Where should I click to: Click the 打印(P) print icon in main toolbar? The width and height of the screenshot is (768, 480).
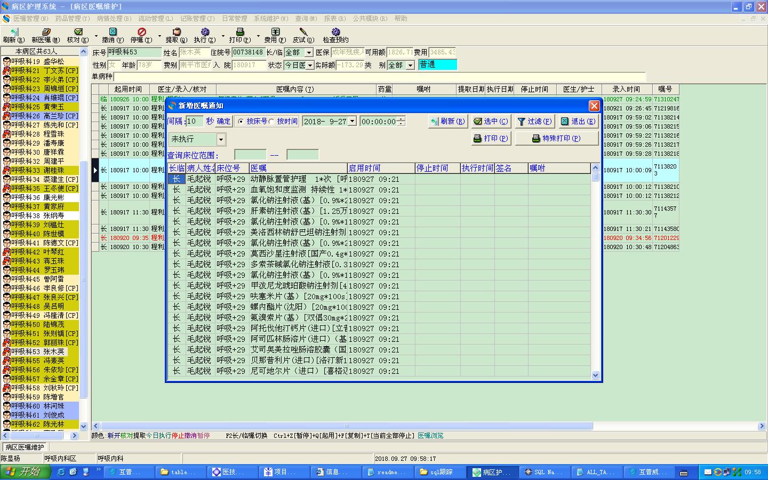click(x=240, y=36)
